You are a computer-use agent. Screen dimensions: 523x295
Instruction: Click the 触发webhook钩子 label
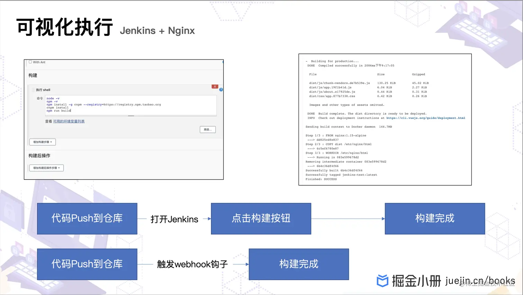tap(192, 265)
